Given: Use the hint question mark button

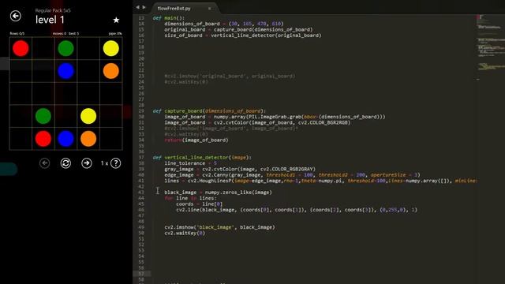Looking at the screenshot, I should (x=116, y=163).
